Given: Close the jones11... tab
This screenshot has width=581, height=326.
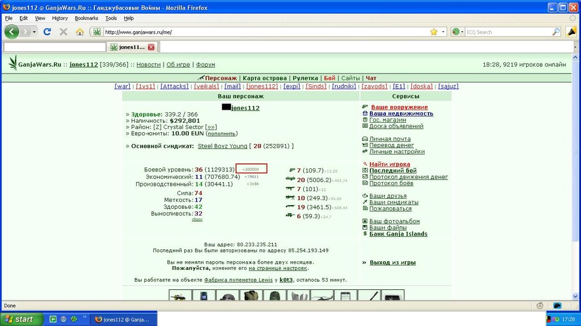Looking at the screenshot, I should pyautogui.click(x=151, y=47).
